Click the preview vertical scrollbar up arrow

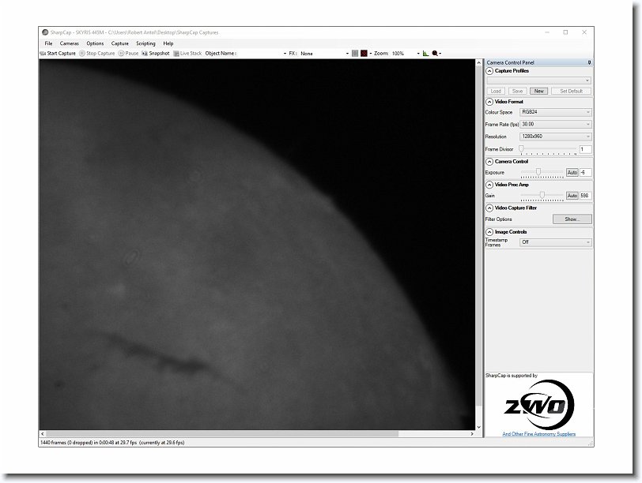click(479, 63)
